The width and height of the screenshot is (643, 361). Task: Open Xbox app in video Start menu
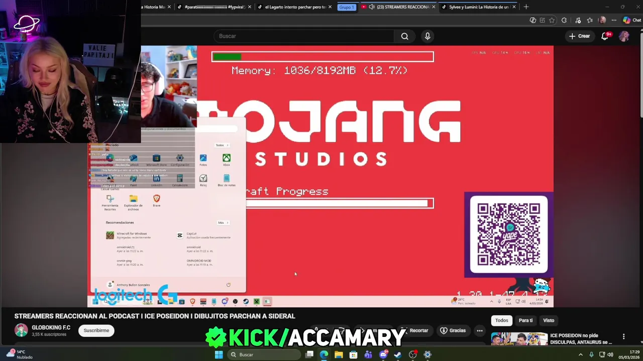pos(227,160)
